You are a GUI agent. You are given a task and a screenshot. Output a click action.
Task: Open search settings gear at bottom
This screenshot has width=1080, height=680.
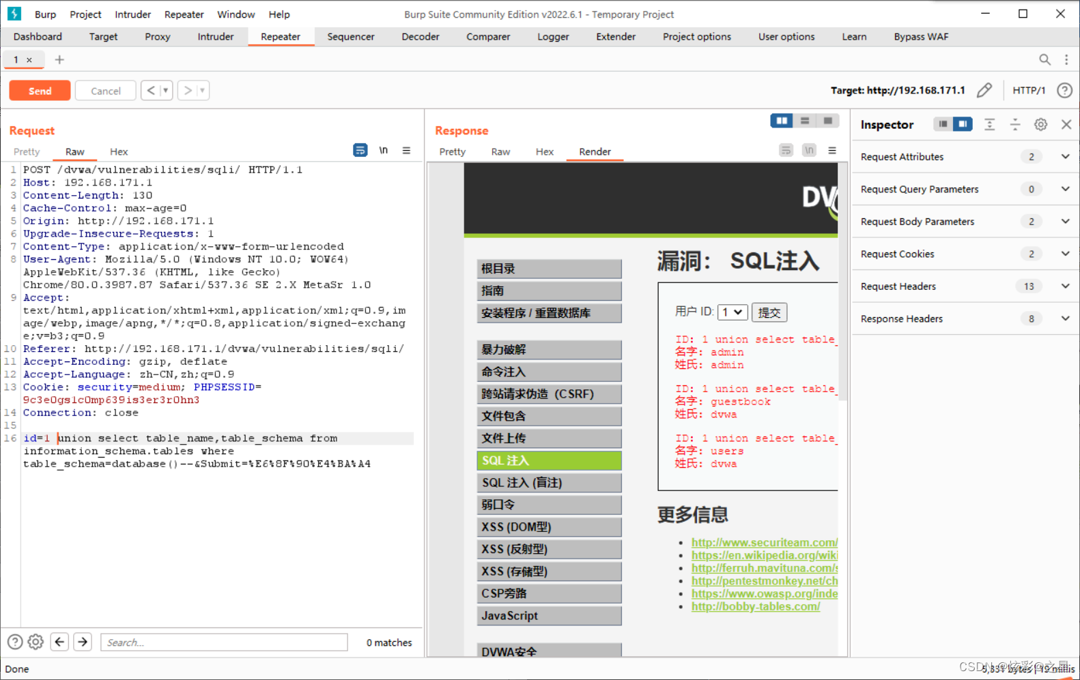tap(35, 642)
